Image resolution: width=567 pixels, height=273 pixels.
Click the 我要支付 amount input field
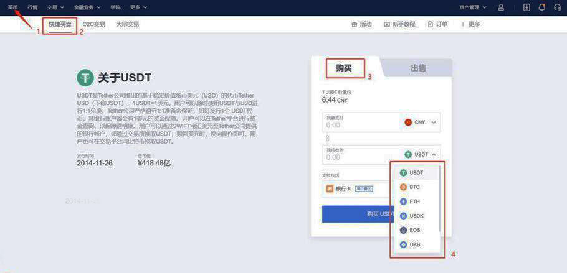pos(358,124)
